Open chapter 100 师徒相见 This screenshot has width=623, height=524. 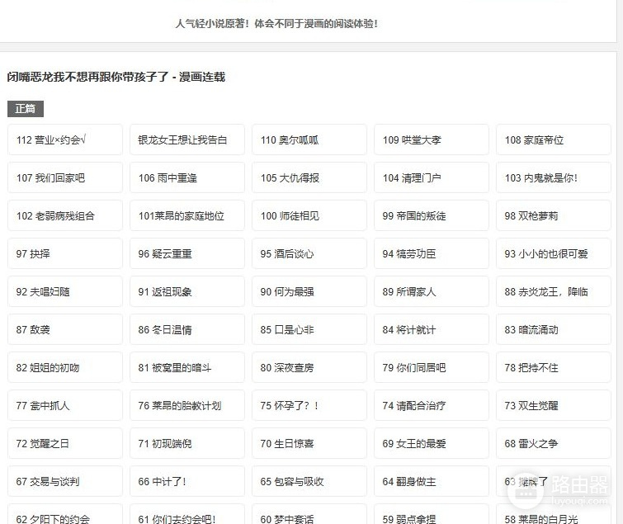coord(309,215)
